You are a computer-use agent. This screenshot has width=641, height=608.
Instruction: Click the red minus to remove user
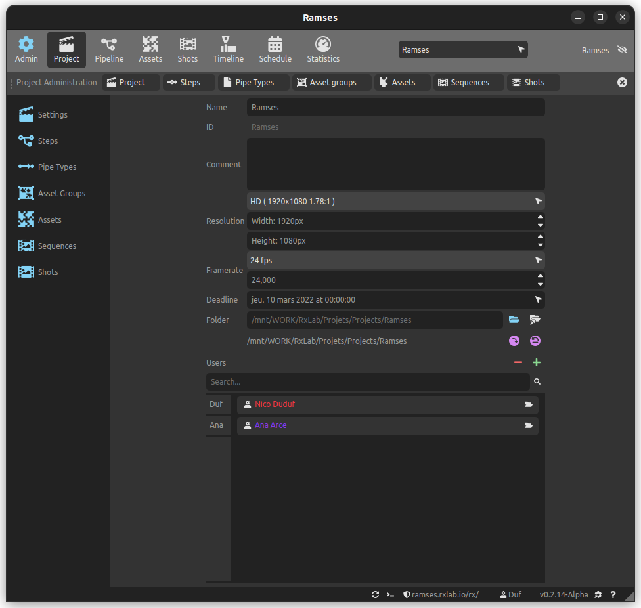coord(518,362)
